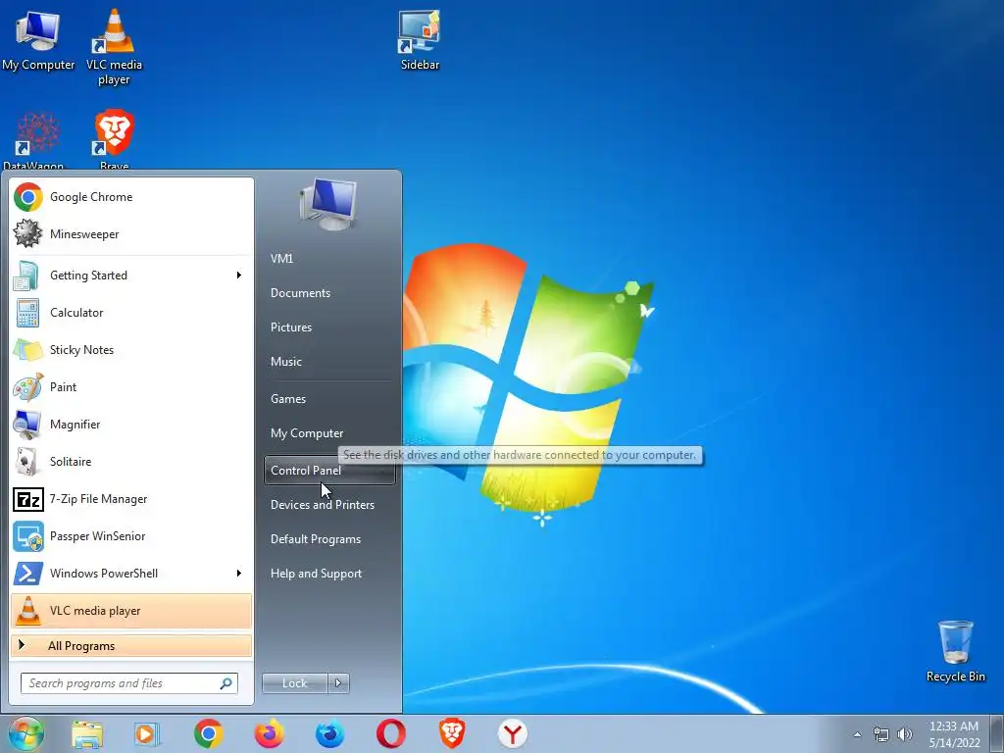This screenshot has height=753, width=1004.
Task: Open Music from the Start menu
Action: [329, 362]
